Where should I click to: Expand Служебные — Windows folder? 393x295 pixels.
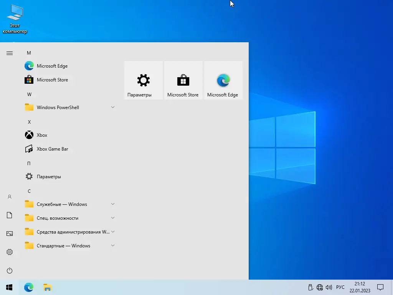pos(70,204)
